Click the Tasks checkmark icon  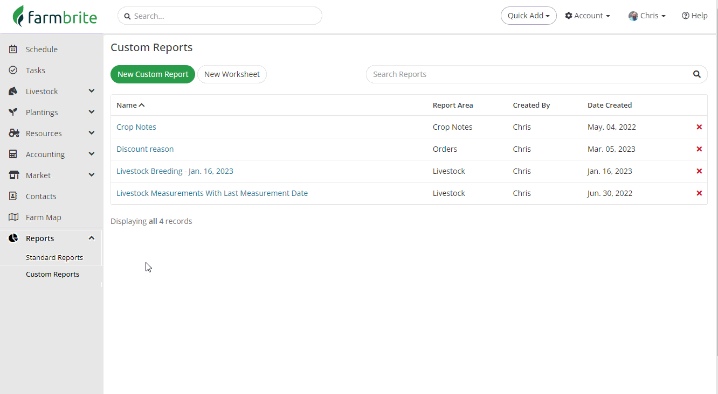pos(13,71)
